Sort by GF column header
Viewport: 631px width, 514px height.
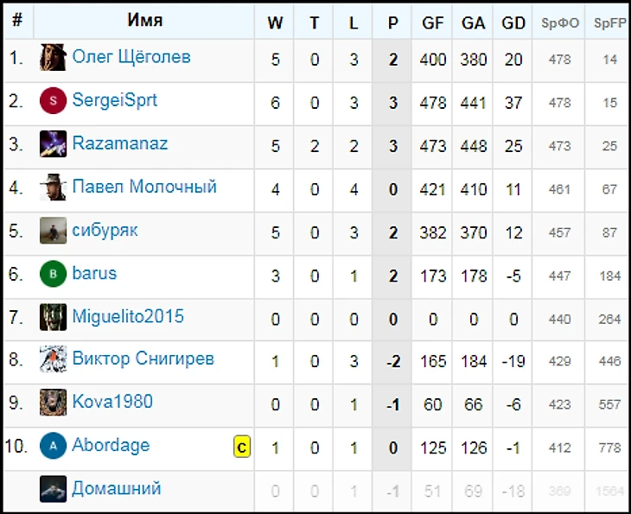coord(433,23)
